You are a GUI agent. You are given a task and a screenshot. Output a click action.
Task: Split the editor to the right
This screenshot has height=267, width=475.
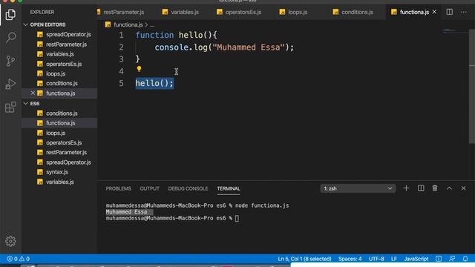(450, 12)
